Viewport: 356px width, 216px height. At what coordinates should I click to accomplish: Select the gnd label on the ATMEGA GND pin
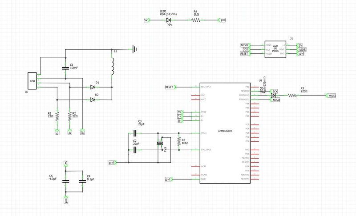click(168, 179)
